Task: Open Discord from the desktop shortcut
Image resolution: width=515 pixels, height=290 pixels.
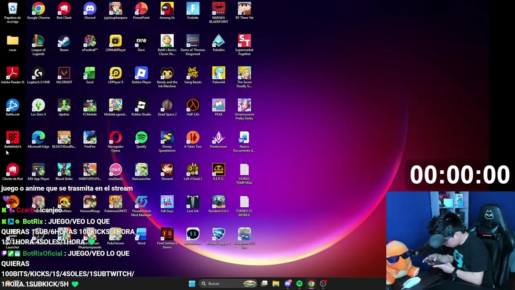Action: pyautogui.click(x=90, y=11)
